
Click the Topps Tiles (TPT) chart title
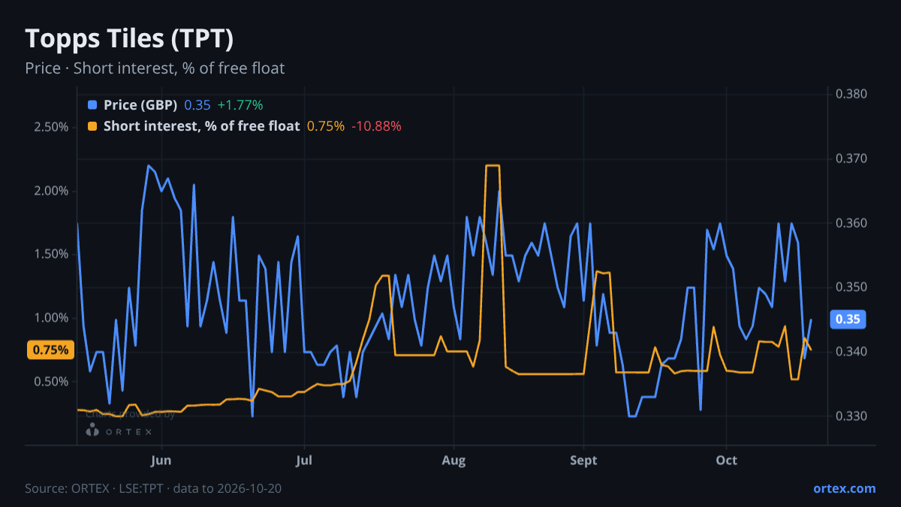tap(129, 38)
